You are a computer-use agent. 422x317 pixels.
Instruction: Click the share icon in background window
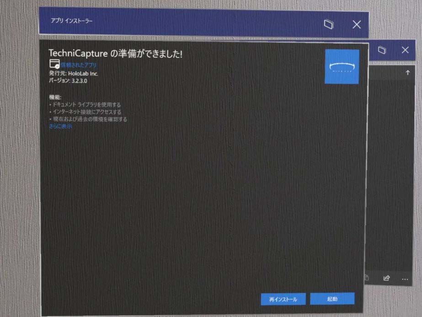(x=386, y=278)
